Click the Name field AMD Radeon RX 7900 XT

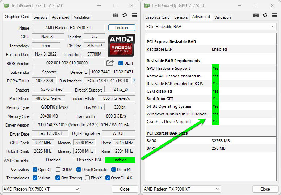(68, 28)
